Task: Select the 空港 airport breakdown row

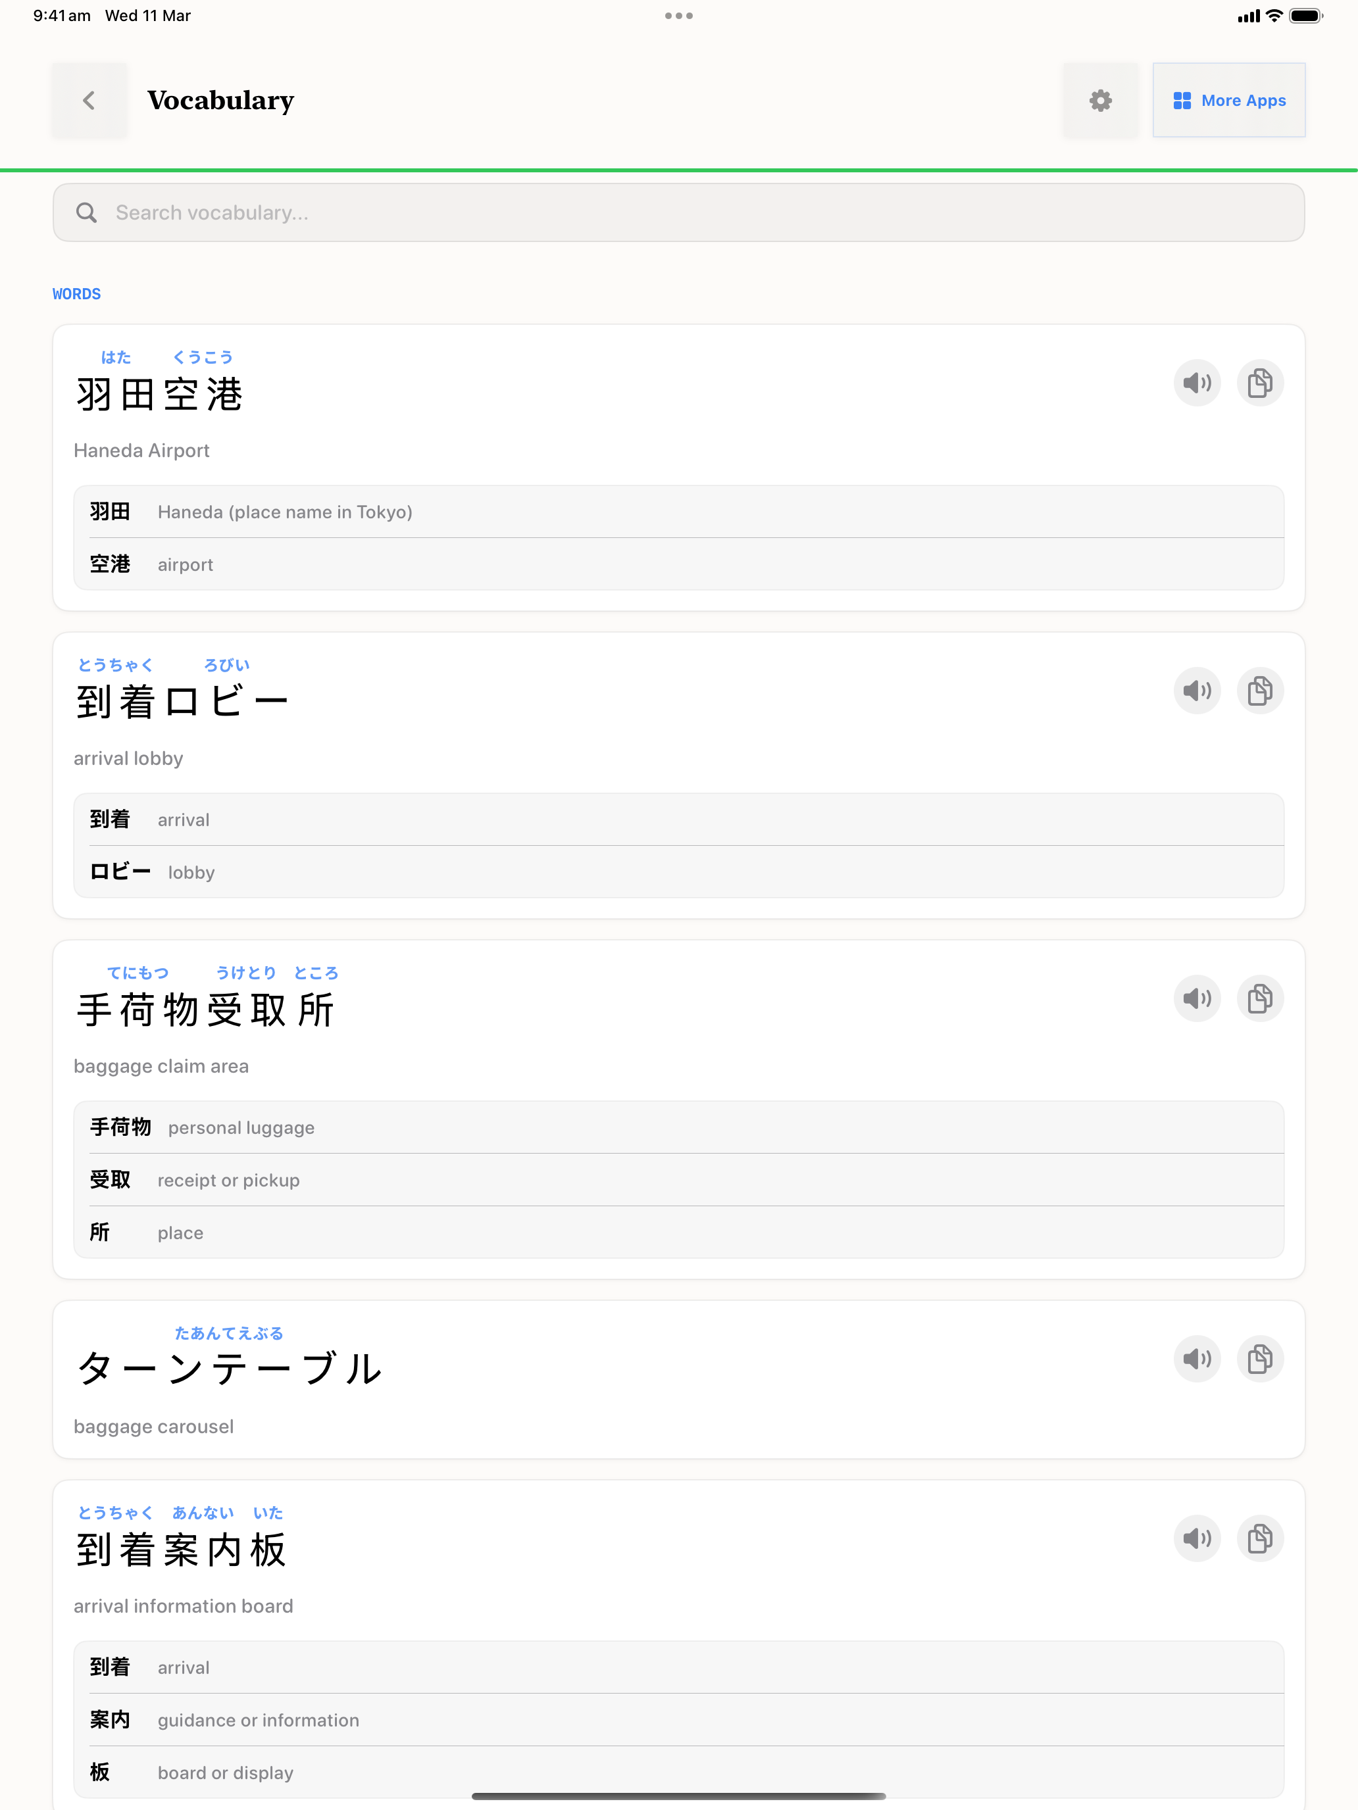Action: pos(678,564)
